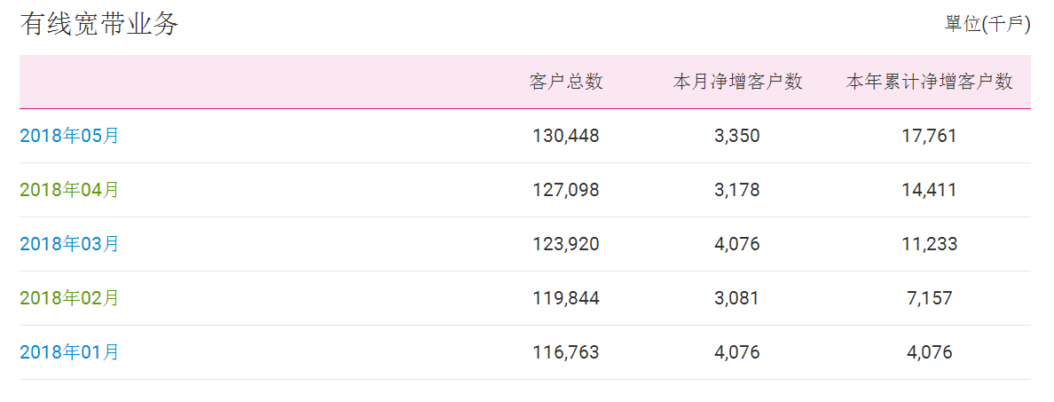The image size is (1054, 402).
Task: Click the 客户总数 column header
Action: [x=566, y=82]
